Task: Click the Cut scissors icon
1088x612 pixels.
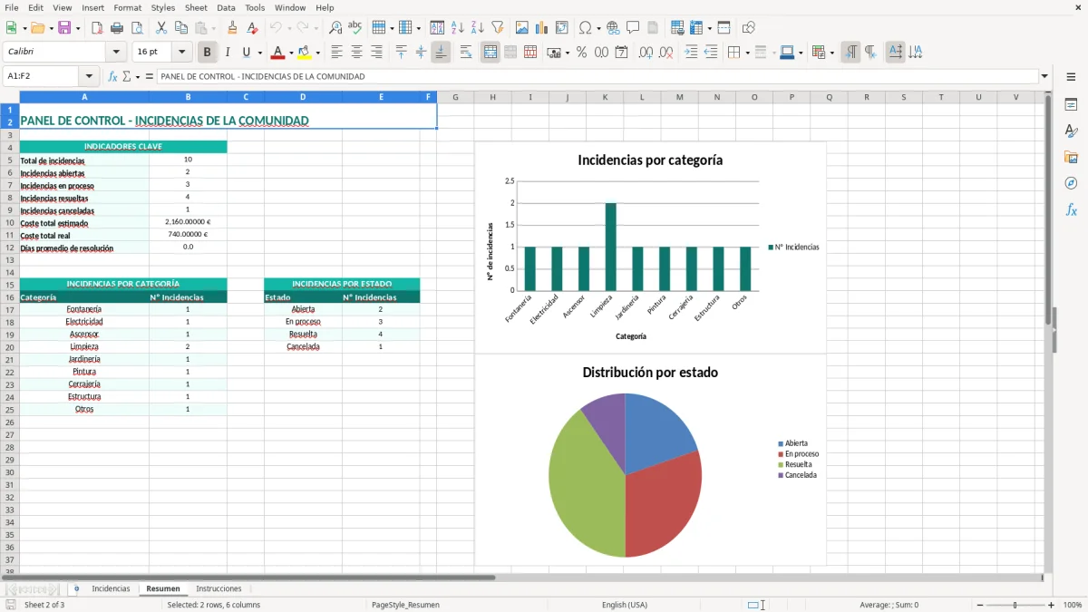Action: tap(161, 28)
